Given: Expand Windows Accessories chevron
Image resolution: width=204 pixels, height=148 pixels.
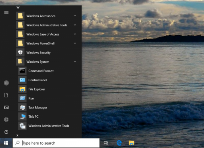Looking at the screenshot, I should [75, 16].
